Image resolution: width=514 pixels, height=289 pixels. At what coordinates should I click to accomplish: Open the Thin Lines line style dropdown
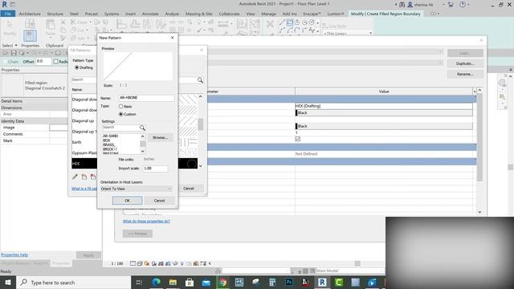[348, 34]
